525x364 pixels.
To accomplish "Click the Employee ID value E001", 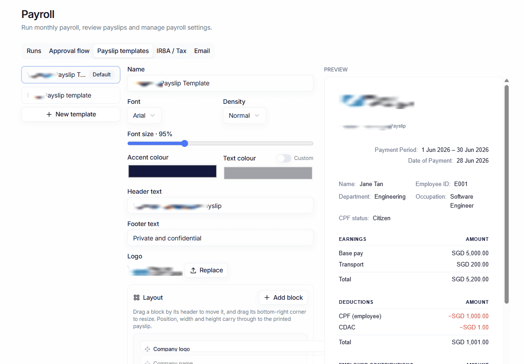I will [x=461, y=184].
